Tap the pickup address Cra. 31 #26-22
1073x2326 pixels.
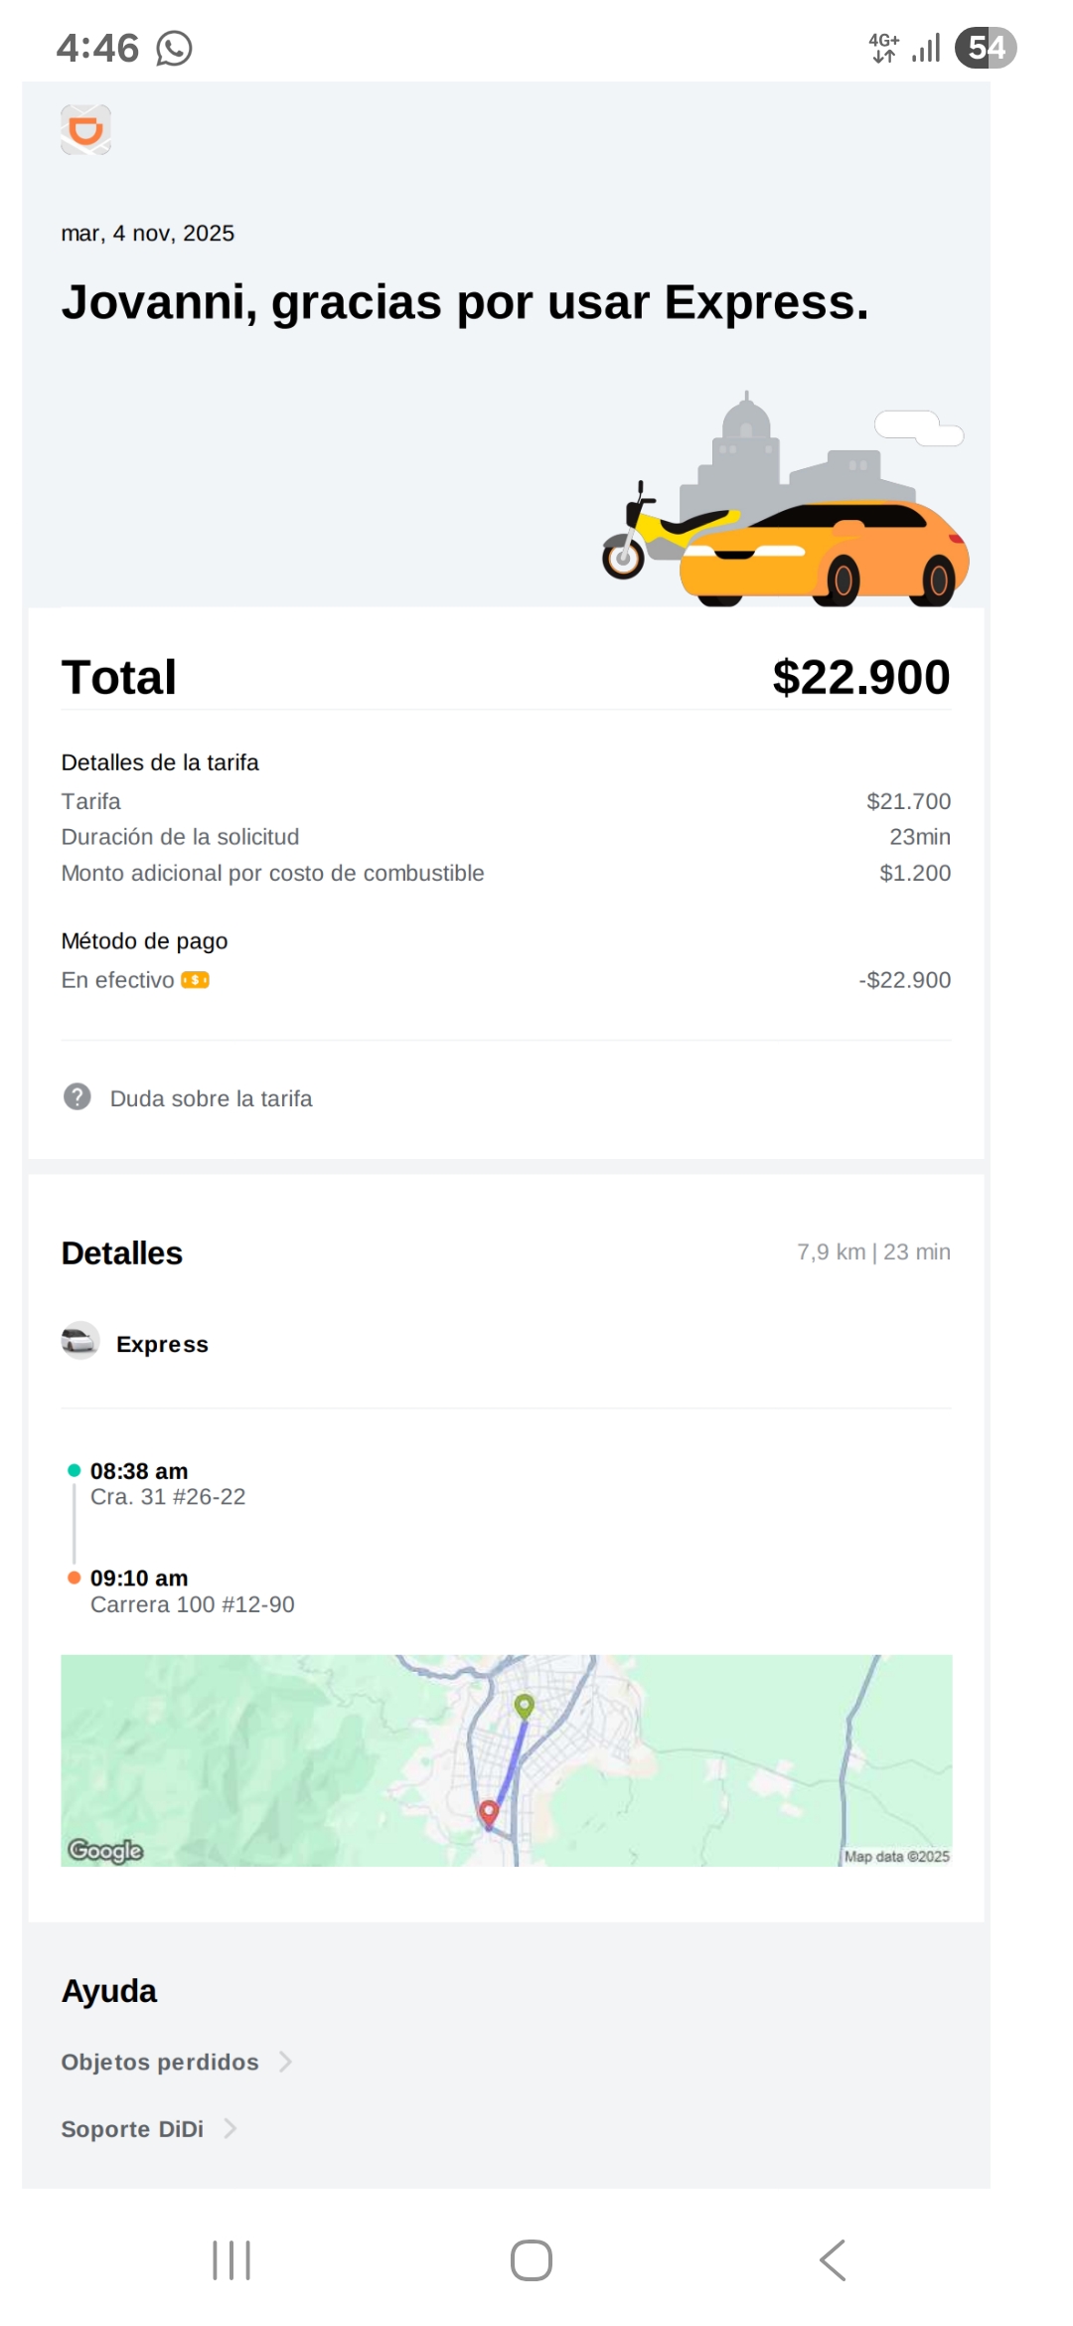pyautogui.click(x=168, y=1497)
